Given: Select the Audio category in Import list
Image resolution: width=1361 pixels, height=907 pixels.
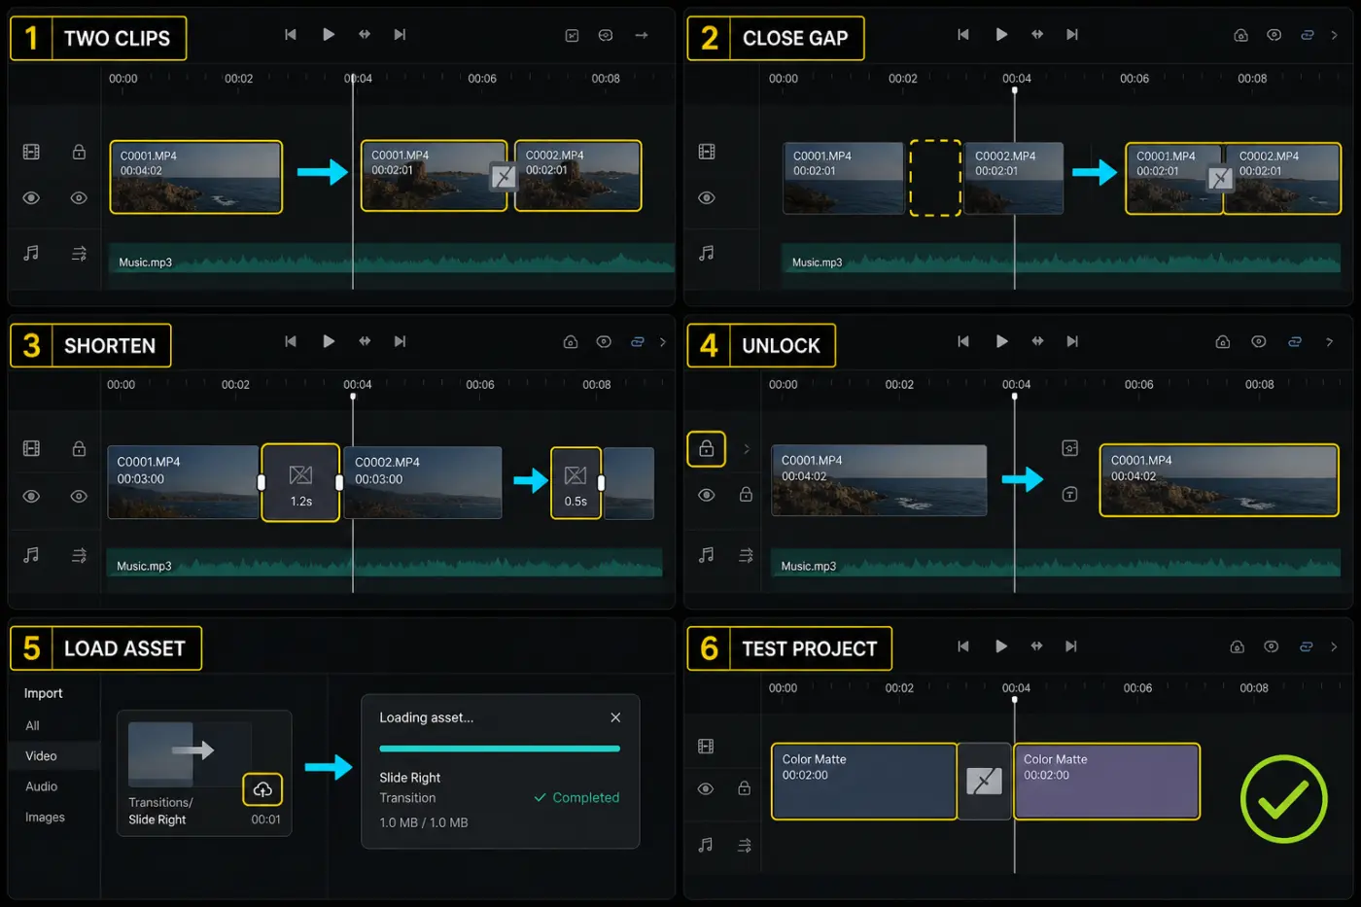Looking at the screenshot, I should tap(41, 786).
